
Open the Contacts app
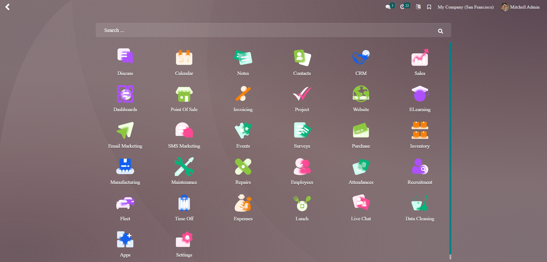coord(302,62)
